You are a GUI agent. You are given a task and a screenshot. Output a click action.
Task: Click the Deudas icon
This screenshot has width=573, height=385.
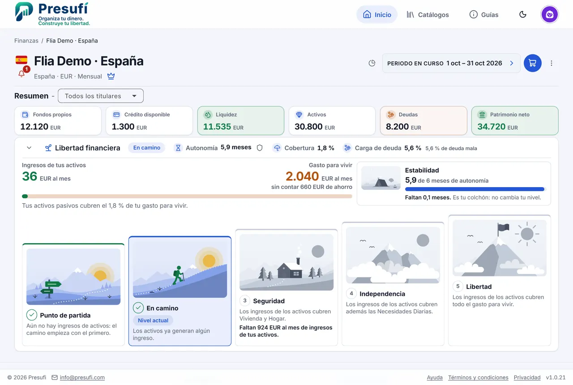(x=390, y=115)
